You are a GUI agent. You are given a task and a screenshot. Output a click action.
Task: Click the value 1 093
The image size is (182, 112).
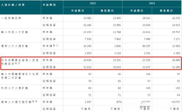click(x=88, y=53)
